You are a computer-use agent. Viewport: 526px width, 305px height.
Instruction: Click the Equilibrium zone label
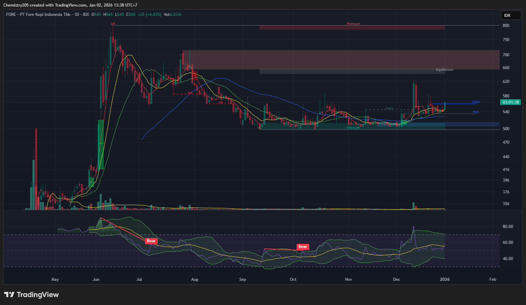pyautogui.click(x=444, y=70)
